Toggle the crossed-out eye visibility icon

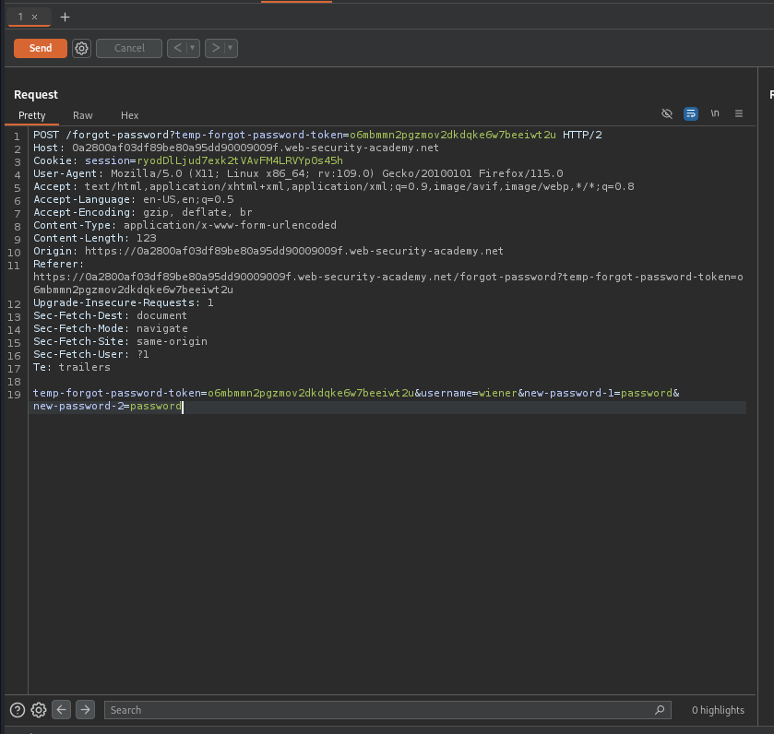[x=667, y=114]
